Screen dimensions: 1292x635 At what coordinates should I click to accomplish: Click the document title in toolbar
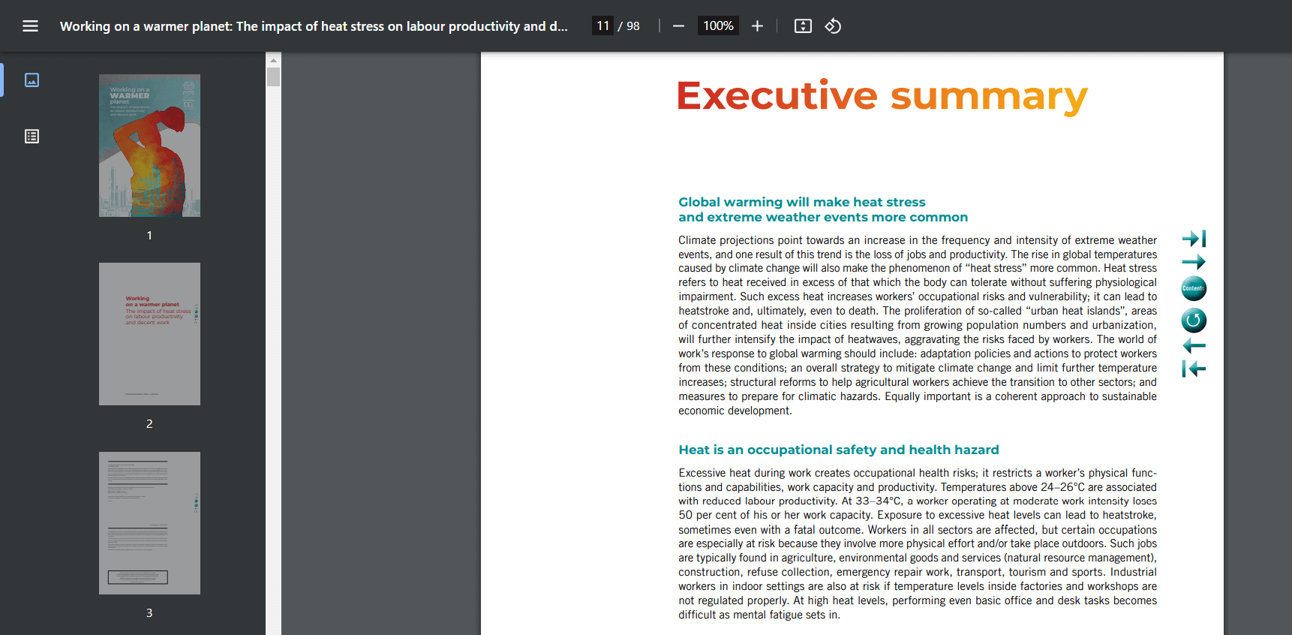[314, 26]
